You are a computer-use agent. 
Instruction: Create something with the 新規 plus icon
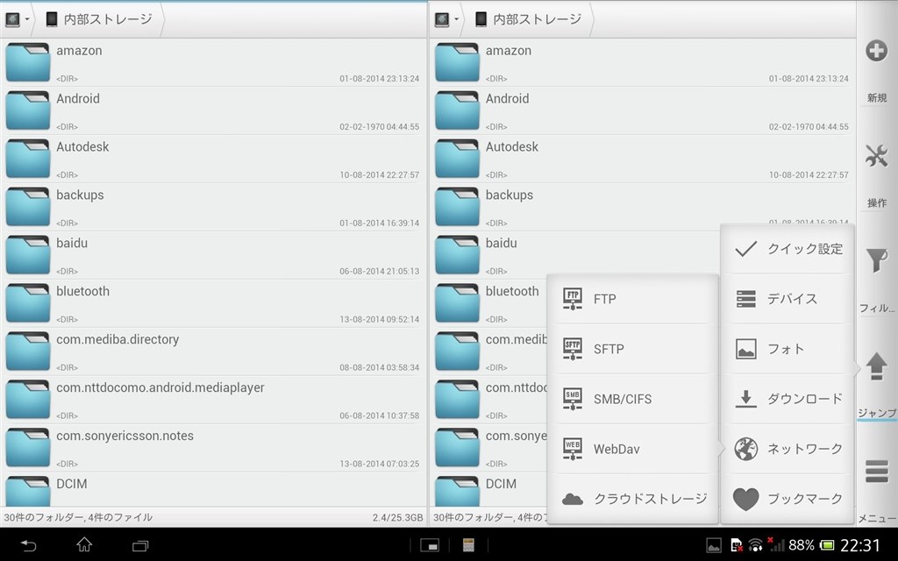coord(876,51)
